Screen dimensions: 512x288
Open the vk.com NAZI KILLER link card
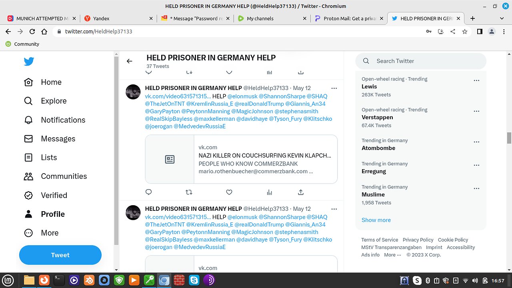click(x=241, y=159)
